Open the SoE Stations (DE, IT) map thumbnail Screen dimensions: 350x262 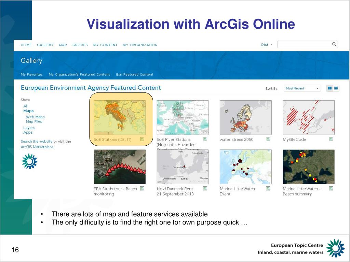click(120, 117)
